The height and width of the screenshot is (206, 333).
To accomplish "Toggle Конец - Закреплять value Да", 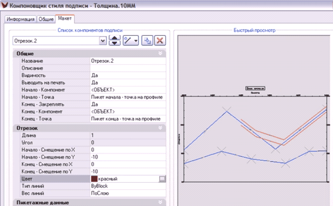I will (x=126, y=104).
